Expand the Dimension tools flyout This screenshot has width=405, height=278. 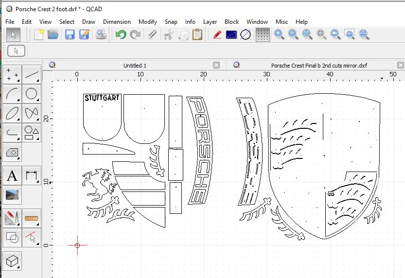click(32, 175)
